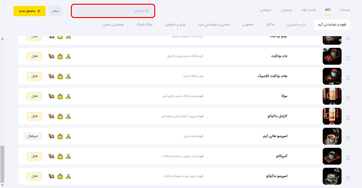Click the serving dish icon for کارامل ماکیاتو
This screenshot has height=188, width=362.
click(68, 116)
